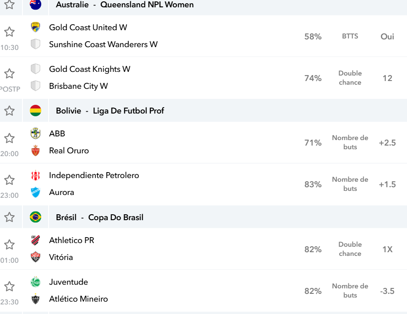Viewport: 407px width, 314px height.
Task: Star the Juventude vs Atlético Mineiro match
Action: coord(9,286)
